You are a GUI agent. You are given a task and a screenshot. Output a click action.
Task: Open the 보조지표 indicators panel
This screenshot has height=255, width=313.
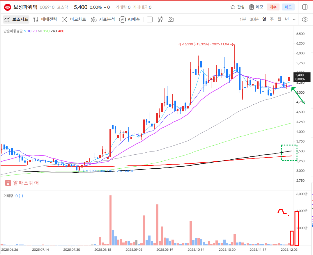16,19
